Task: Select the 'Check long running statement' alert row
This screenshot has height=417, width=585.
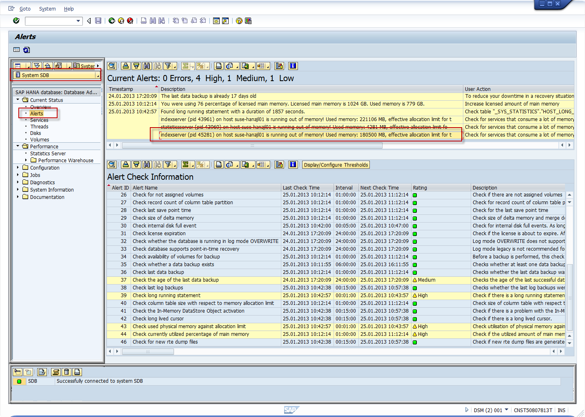Action: click(x=336, y=295)
